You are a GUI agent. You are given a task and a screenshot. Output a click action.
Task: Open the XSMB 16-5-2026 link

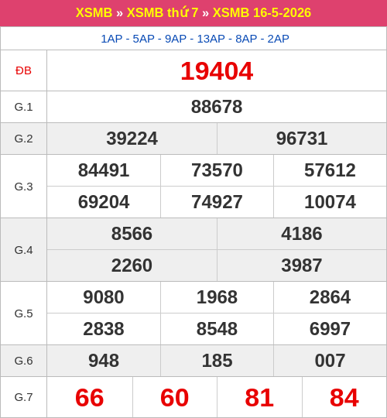click(x=262, y=12)
